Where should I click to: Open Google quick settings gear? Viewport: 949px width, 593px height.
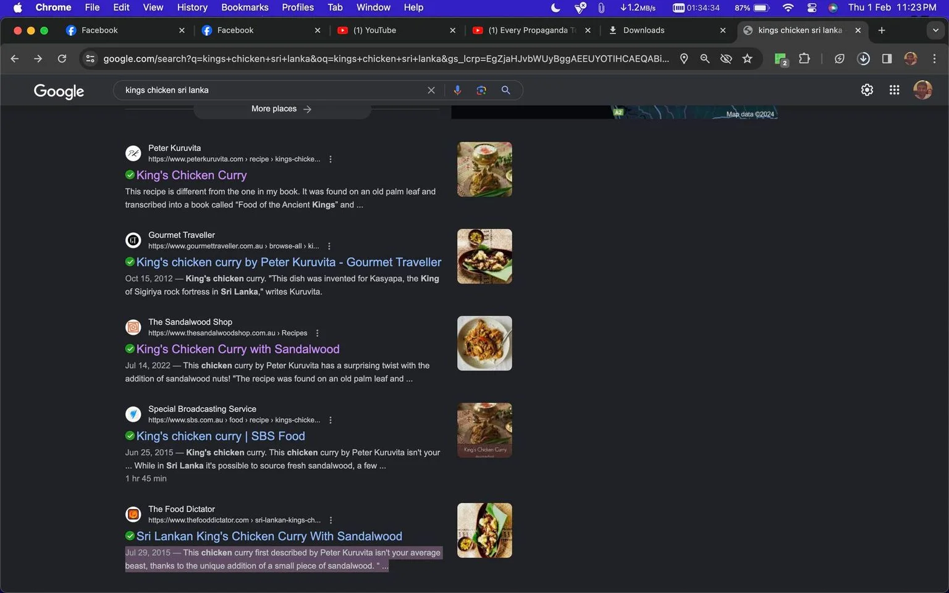click(867, 90)
